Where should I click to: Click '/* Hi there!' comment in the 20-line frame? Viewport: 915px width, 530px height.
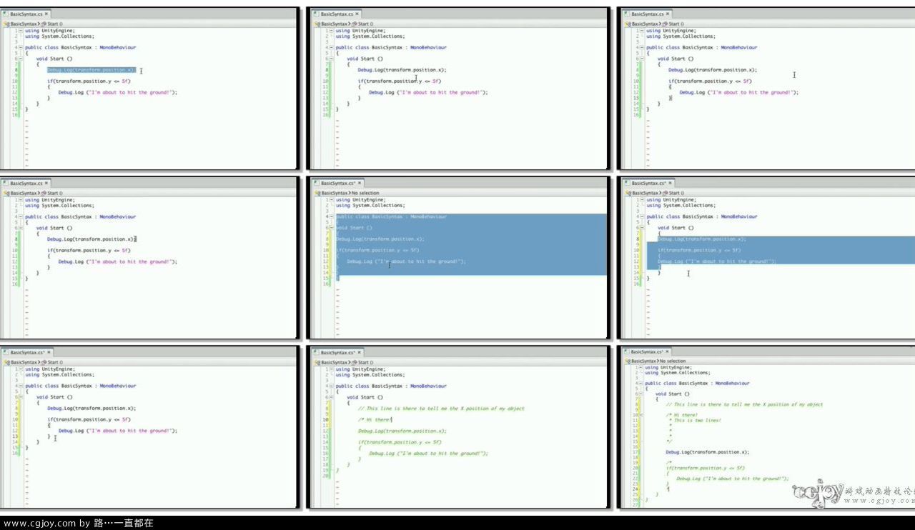pos(375,419)
